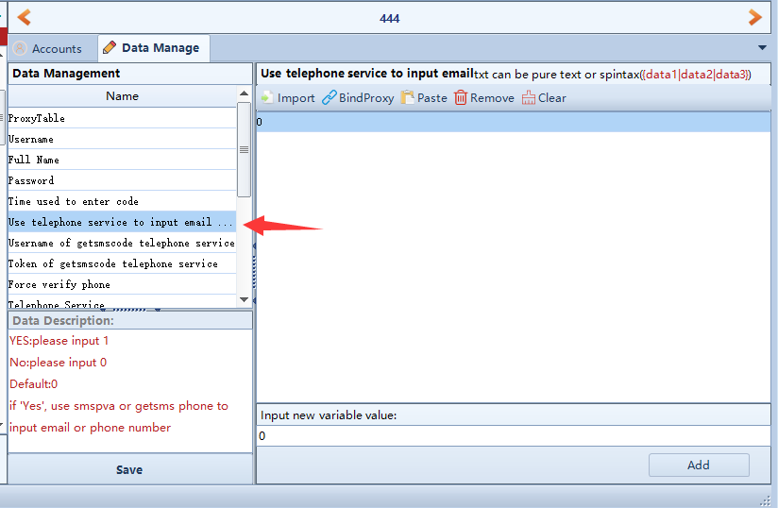Click the Clear toolbar icon
This screenshot has width=778, height=508.
(x=529, y=98)
